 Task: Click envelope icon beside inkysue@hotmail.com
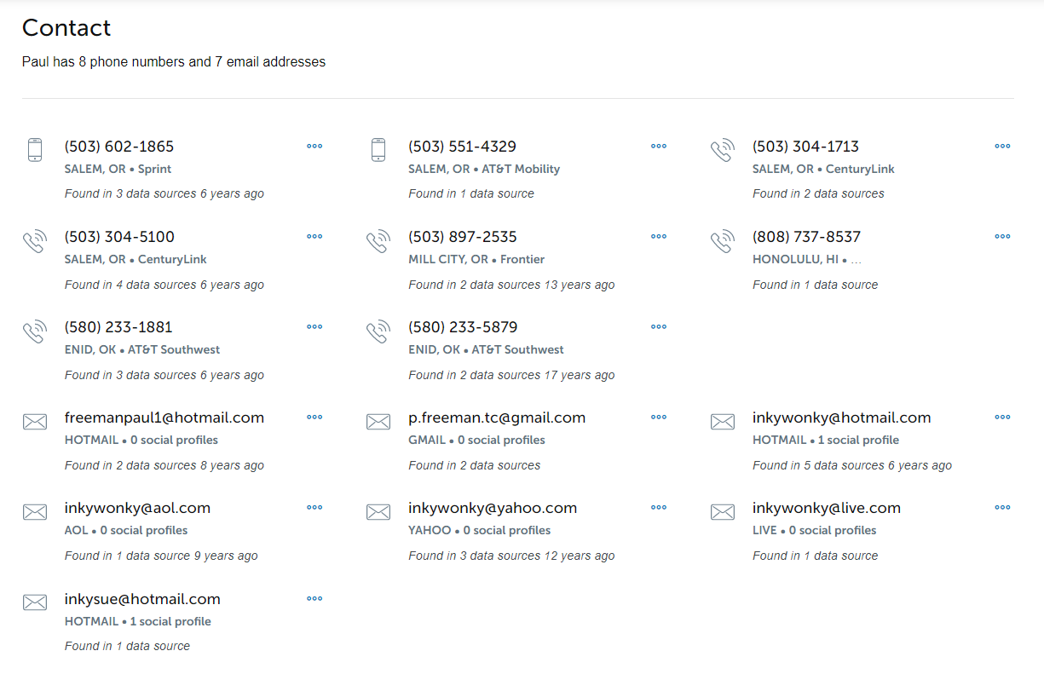click(x=35, y=602)
